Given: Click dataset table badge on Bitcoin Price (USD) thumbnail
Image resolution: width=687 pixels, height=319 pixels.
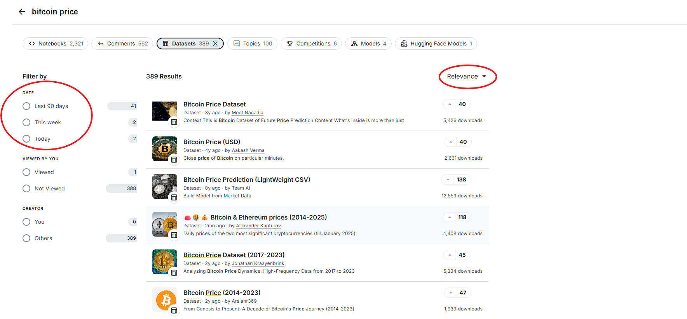Looking at the screenshot, I should coord(174,160).
